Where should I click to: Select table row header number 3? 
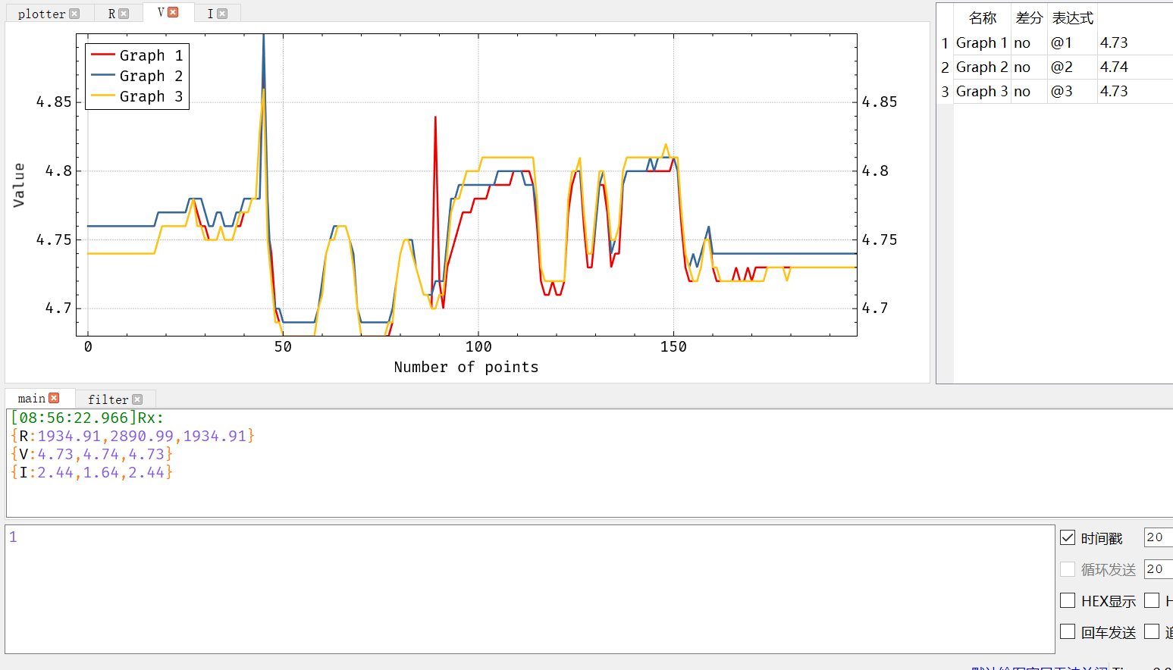point(945,91)
